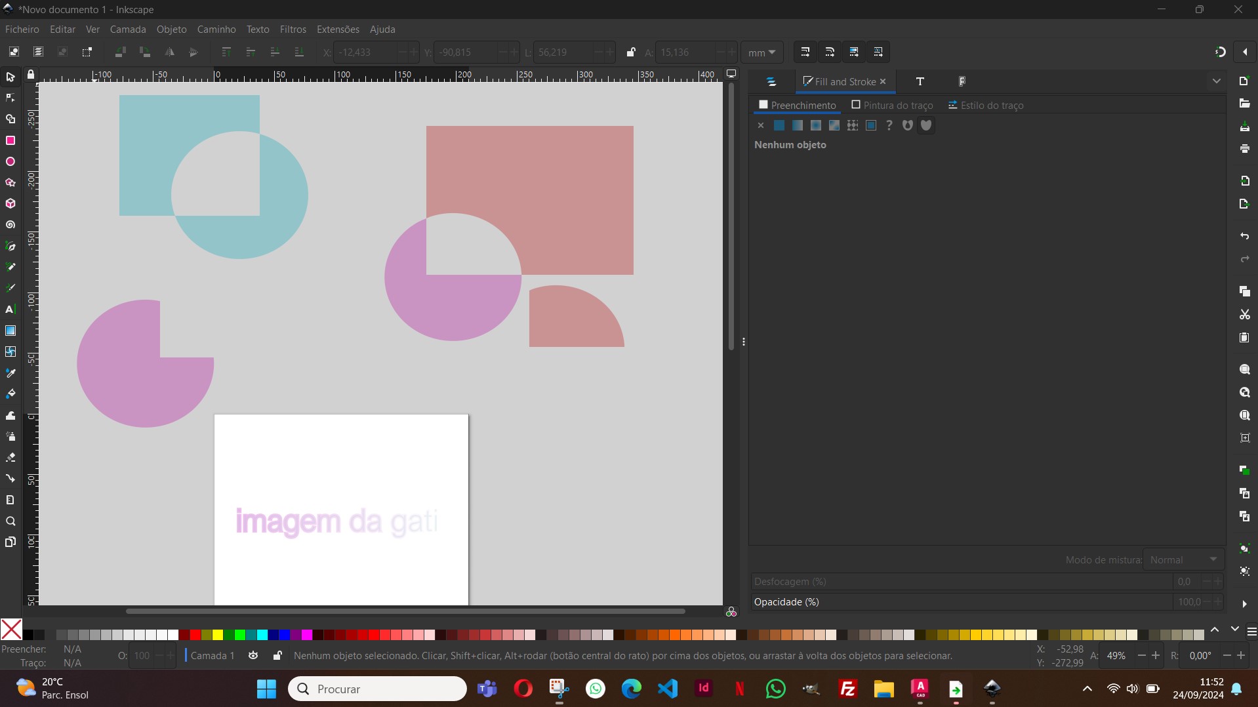Screen dimensions: 1258x707
Task: Select the Selector arrow tool
Action: point(10,77)
